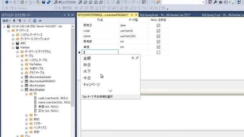
Task: Click the Connect plug icon in Object Explorer
Action: point(14,21)
